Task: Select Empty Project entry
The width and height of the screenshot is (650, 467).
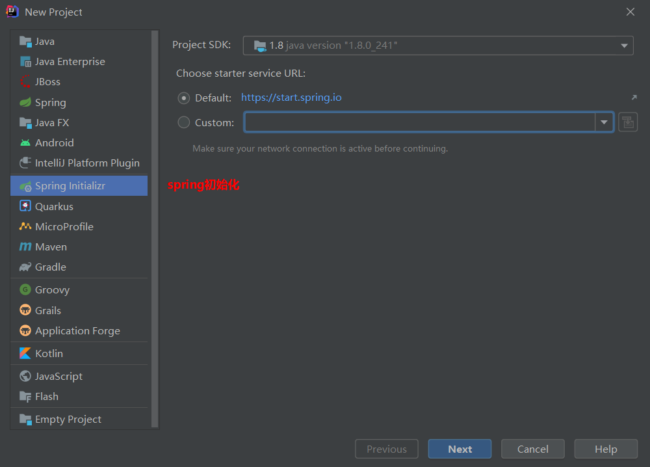Action: click(79, 420)
